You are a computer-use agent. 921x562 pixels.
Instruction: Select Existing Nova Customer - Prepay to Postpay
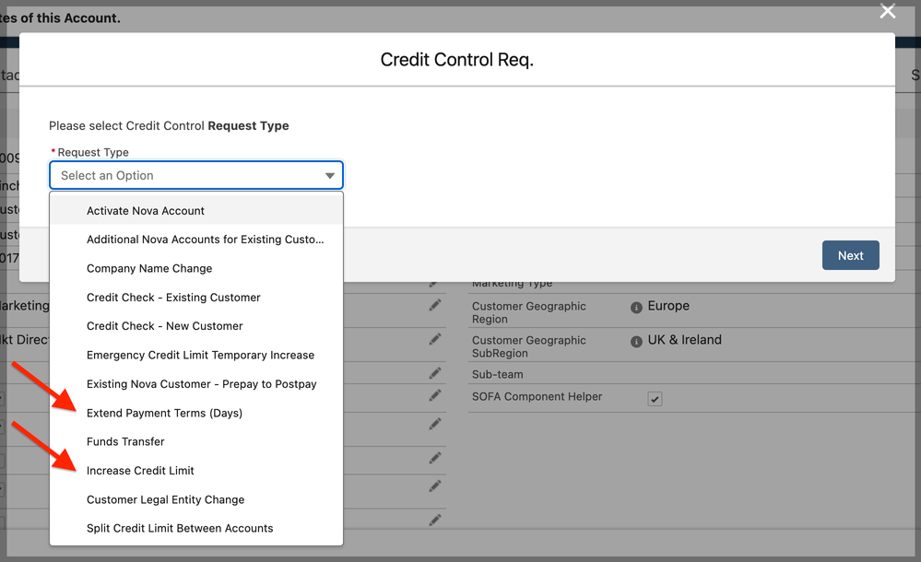pyautogui.click(x=196, y=384)
